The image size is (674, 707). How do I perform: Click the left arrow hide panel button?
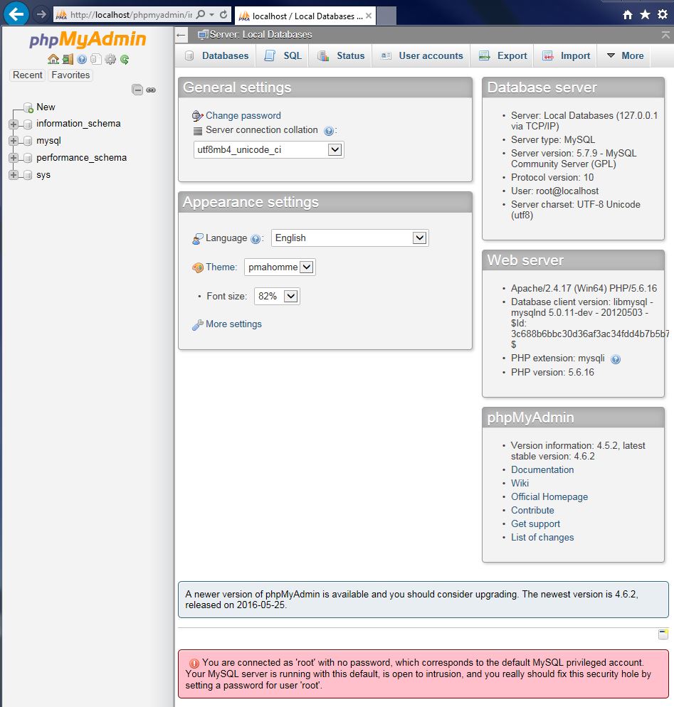click(x=181, y=35)
